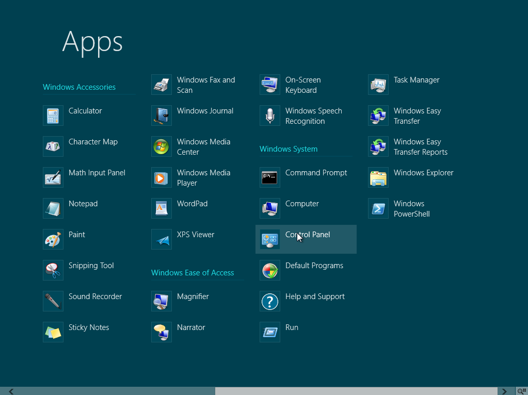The height and width of the screenshot is (395, 528).
Task: Click the zoom-out button in the bottom corner
Action: (x=522, y=391)
